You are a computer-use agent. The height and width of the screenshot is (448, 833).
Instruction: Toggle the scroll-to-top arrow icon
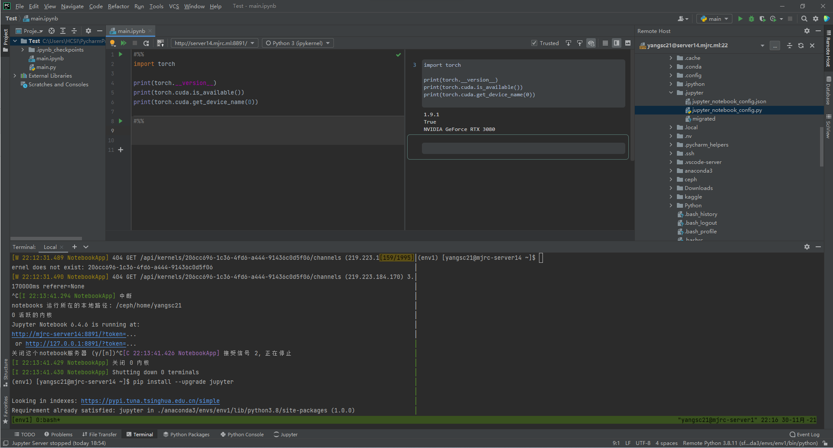(x=580, y=43)
